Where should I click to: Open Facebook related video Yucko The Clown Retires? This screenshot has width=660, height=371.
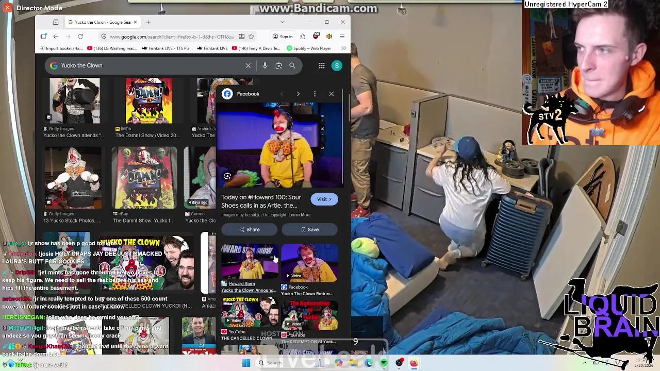(309, 270)
